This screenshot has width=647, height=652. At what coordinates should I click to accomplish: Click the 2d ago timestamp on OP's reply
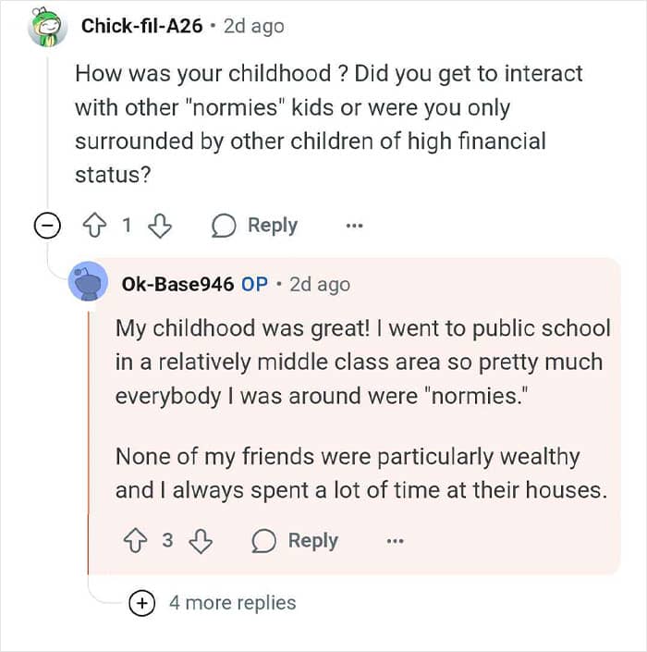point(320,285)
